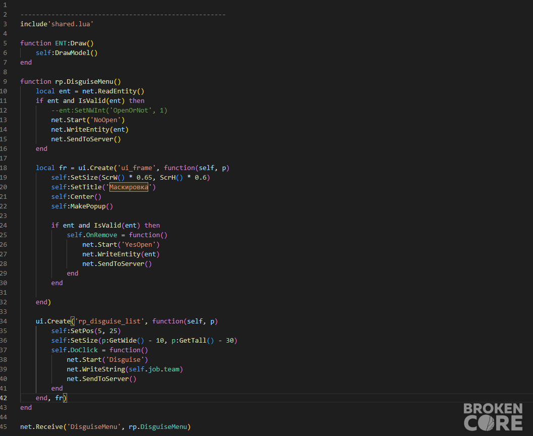The height and width of the screenshot is (436, 533).
Task: Click line number 42 in the gutter
Action: point(4,398)
